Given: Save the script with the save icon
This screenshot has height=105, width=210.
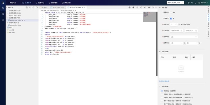Looking at the screenshot, I should point(129,8).
